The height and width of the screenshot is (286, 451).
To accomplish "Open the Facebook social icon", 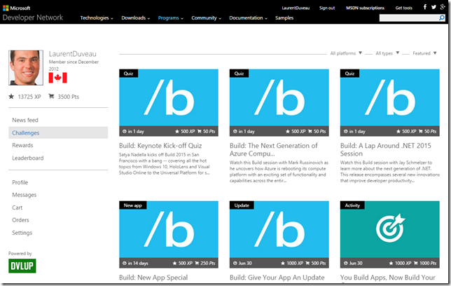I will point(425,7).
